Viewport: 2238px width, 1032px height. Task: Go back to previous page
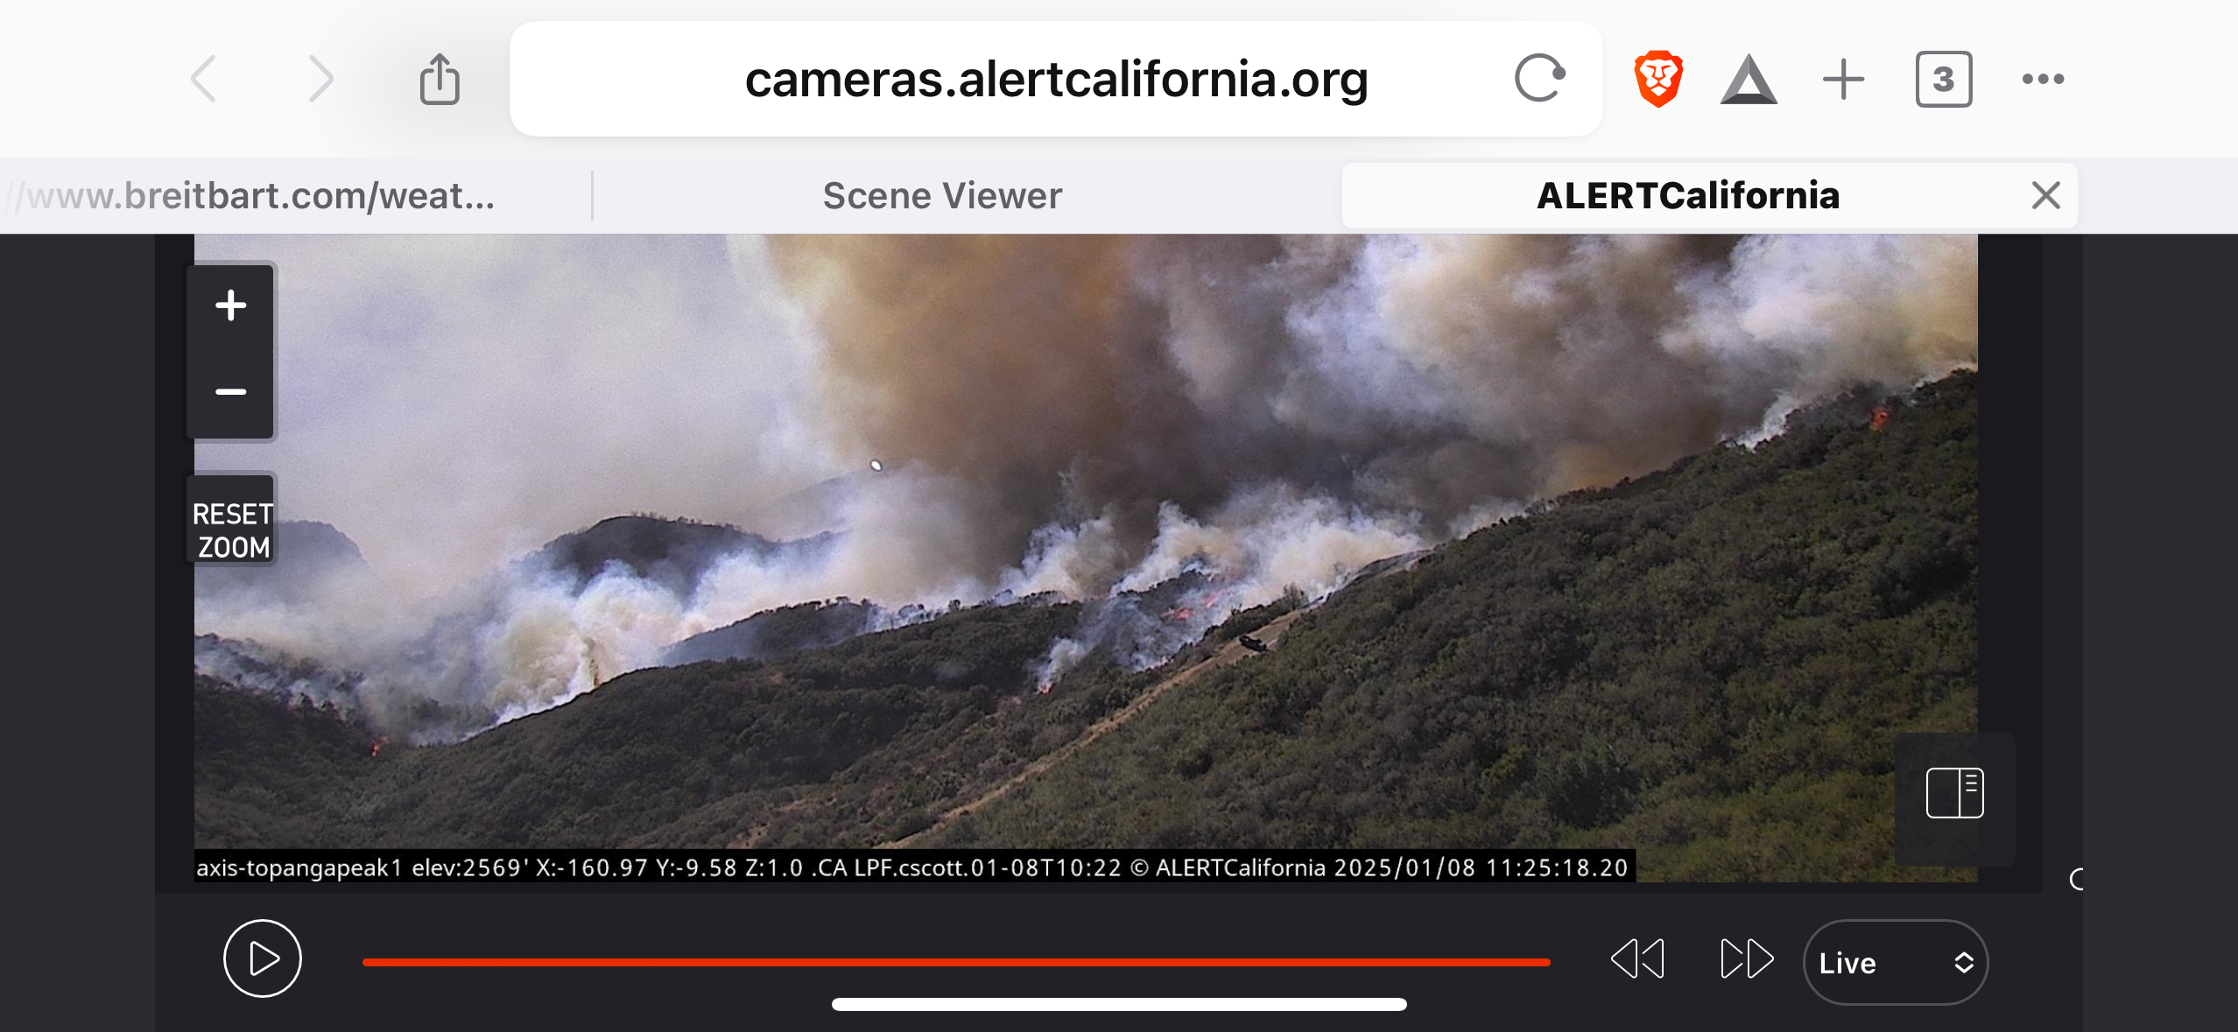point(204,79)
